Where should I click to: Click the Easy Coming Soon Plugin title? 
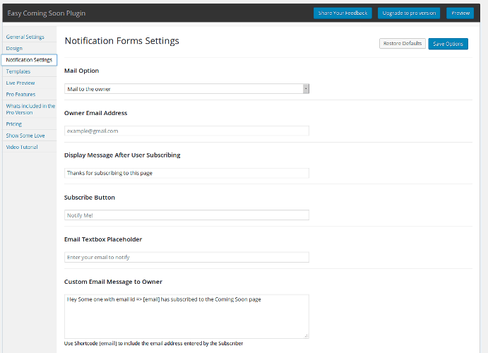[x=47, y=13]
